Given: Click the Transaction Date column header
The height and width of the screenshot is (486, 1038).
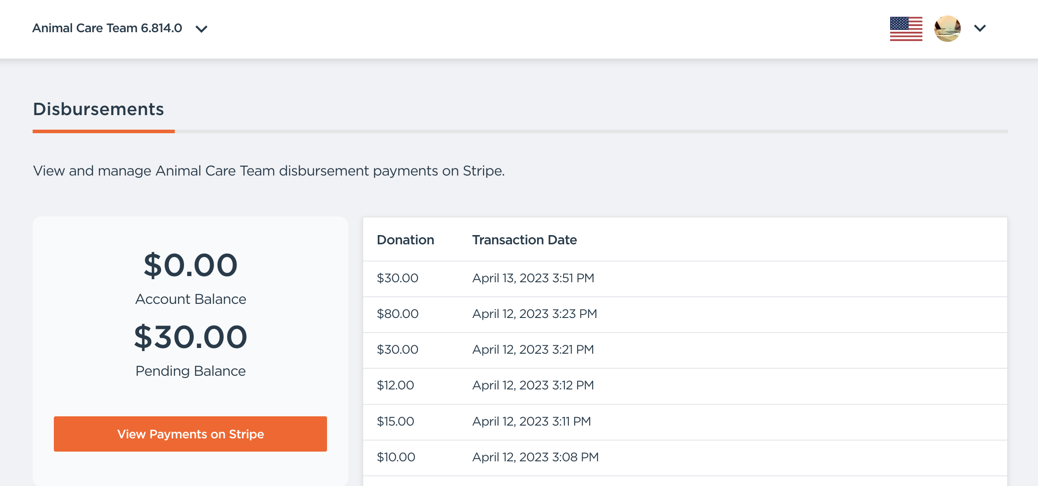Looking at the screenshot, I should (x=524, y=240).
